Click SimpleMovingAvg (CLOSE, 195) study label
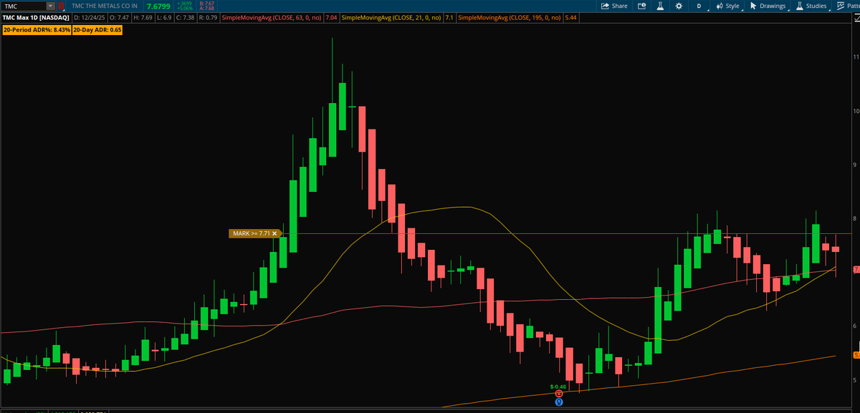This screenshot has height=413, width=860. 510,17
